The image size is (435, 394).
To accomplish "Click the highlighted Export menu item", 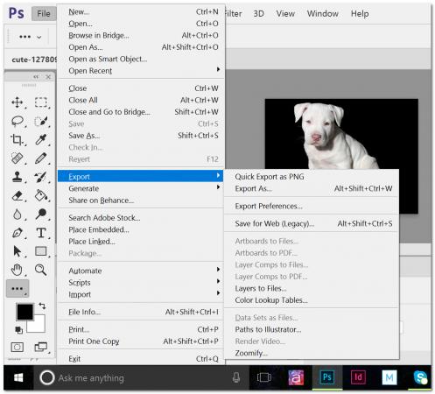I will tap(140, 177).
